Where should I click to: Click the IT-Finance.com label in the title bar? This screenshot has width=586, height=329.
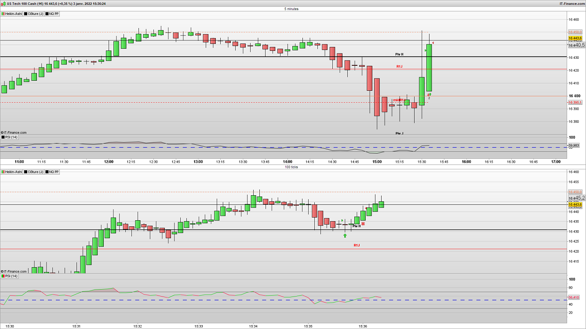pyautogui.click(x=571, y=3)
